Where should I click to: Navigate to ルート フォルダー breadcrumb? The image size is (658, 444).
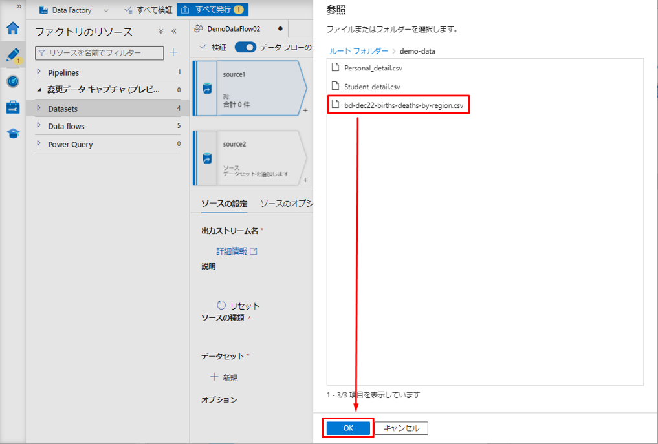pos(359,51)
